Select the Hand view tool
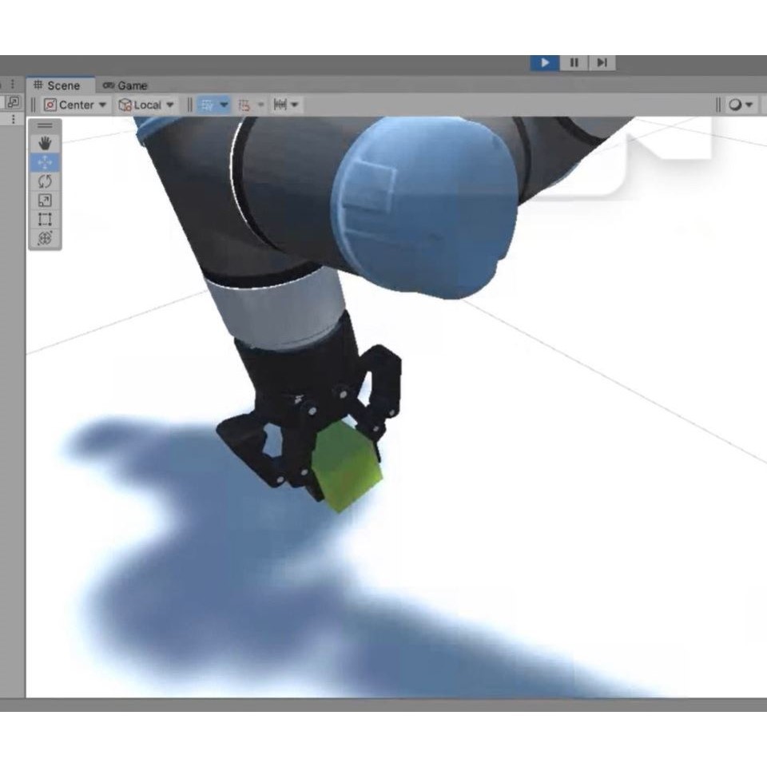 click(x=45, y=143)
